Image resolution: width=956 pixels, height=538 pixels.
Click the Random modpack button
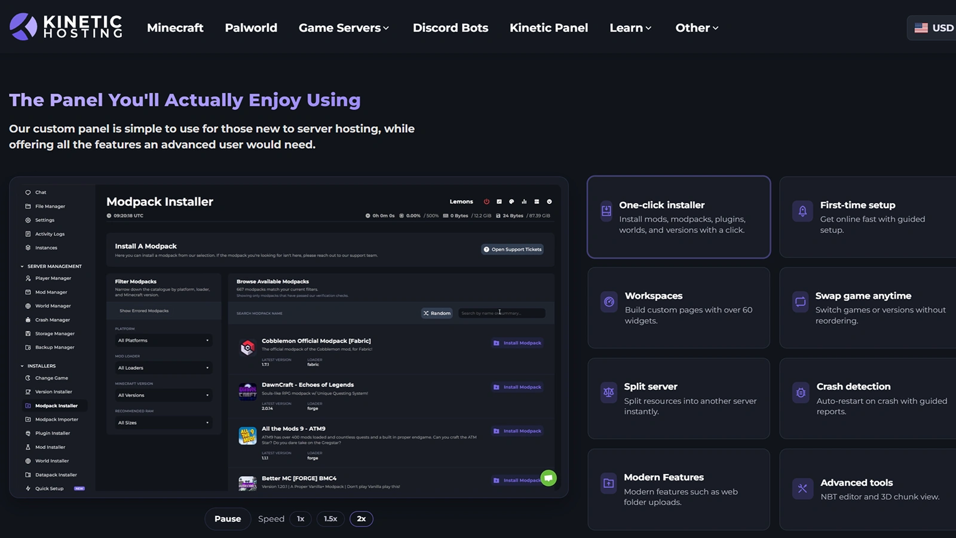pyautogui.click(x=437, y=313)
